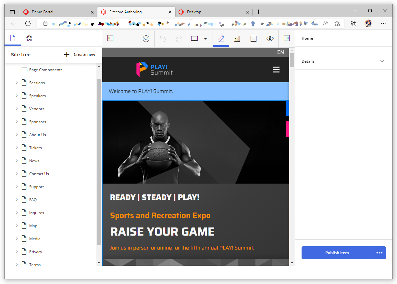
Task: Select the Inquires page in tree
Action: pyautogui.click(x=36, y=213)
